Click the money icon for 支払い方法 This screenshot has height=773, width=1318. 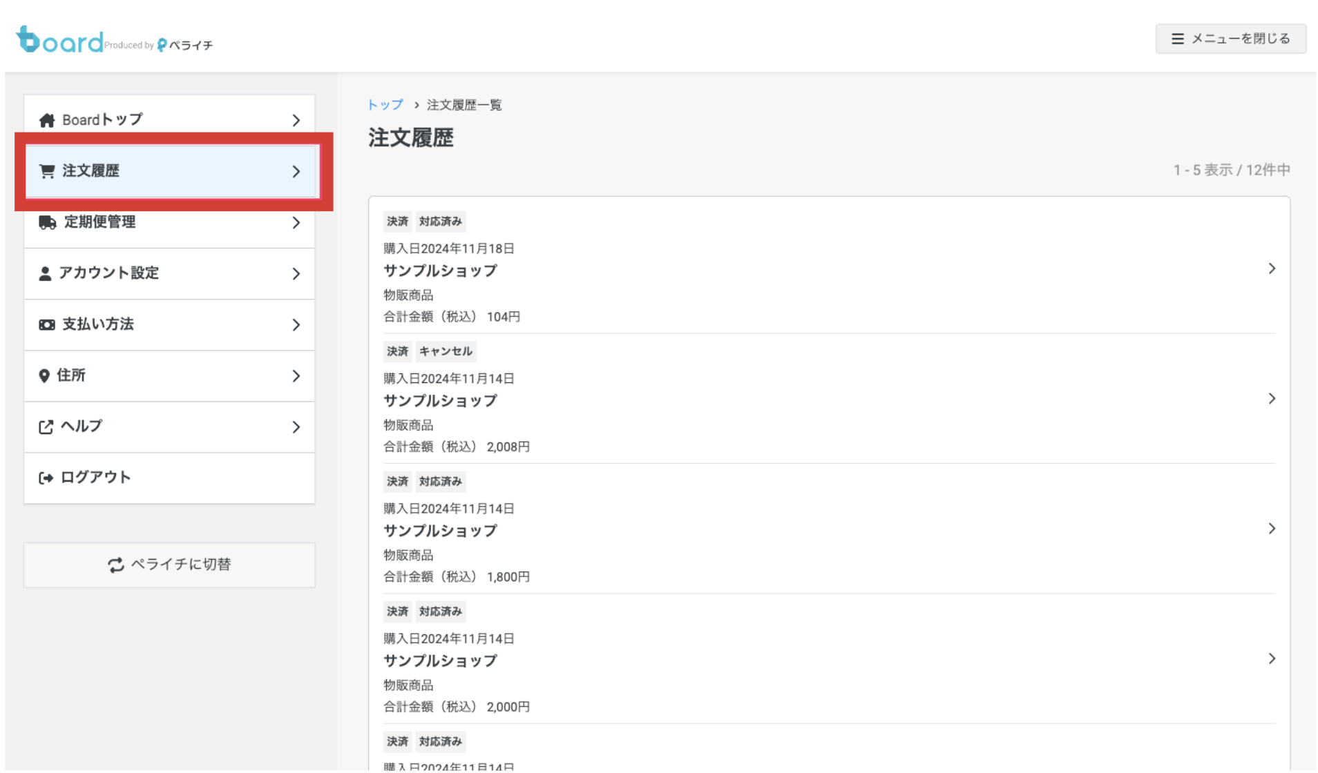pyautogui.click(x=47, y=325)
